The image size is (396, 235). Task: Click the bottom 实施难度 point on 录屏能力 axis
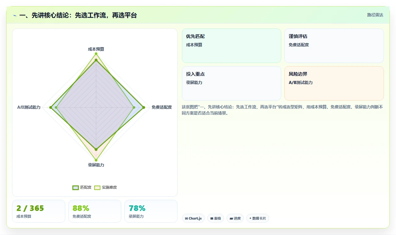pyautogui.click(x=96, y=160)
